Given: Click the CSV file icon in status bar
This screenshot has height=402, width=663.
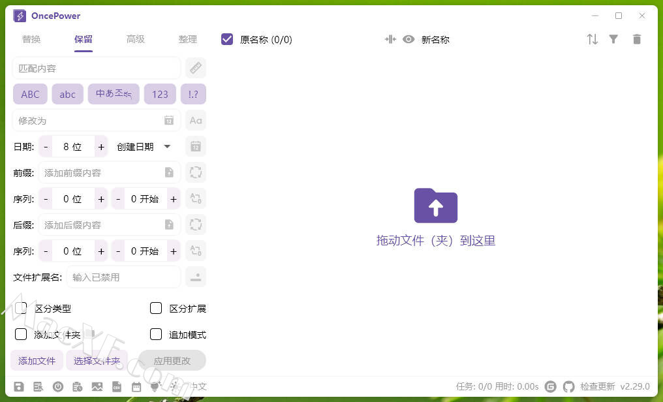Looking at the screenshot, I should point(117,386).
